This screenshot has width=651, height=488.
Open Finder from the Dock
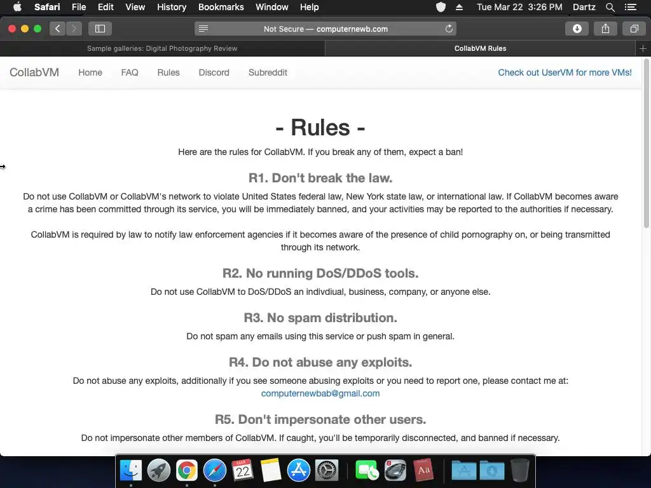pos(131,471)
